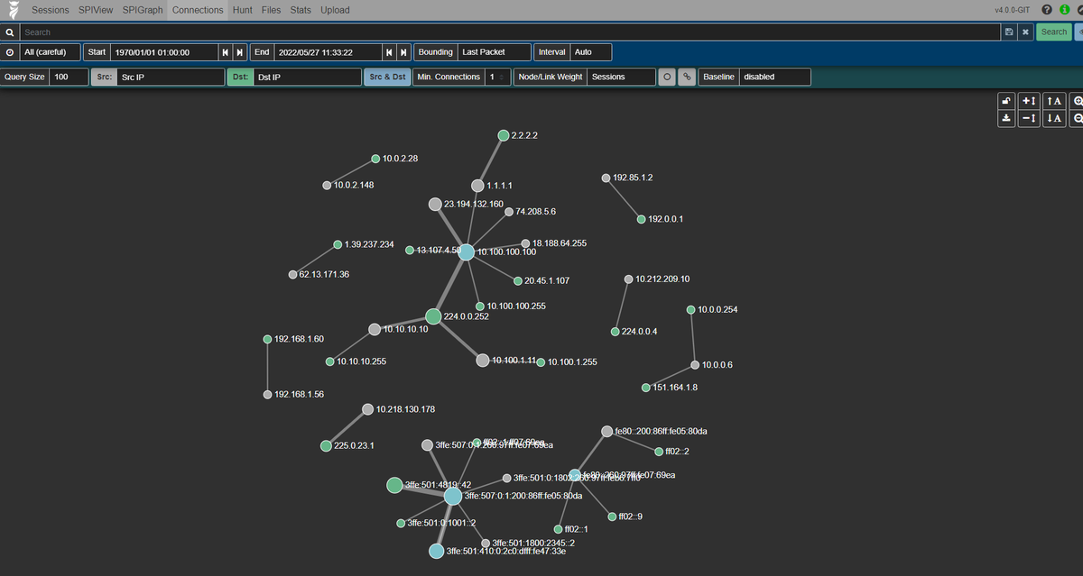This screenshot has width=1083, height=576.
Task: Toggle the link weight chain button
Action: (x=687, y=77)
